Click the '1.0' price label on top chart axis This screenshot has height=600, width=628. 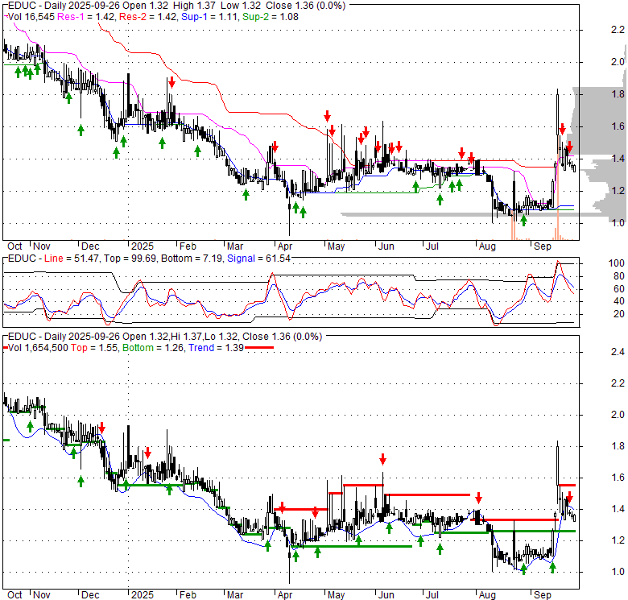click(618, 223)
